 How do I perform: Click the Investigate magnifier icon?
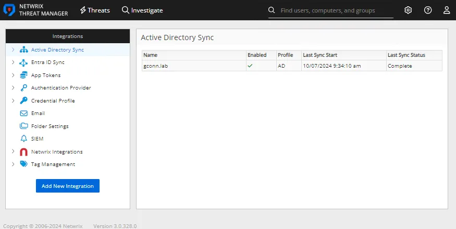[126, 10]
